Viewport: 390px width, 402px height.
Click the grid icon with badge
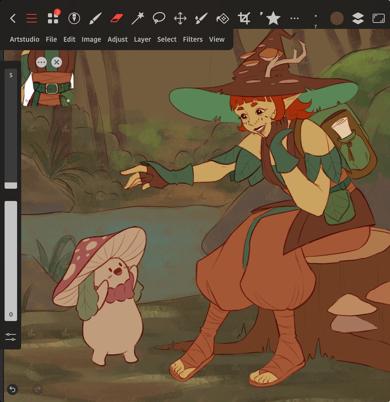(53, 18)
